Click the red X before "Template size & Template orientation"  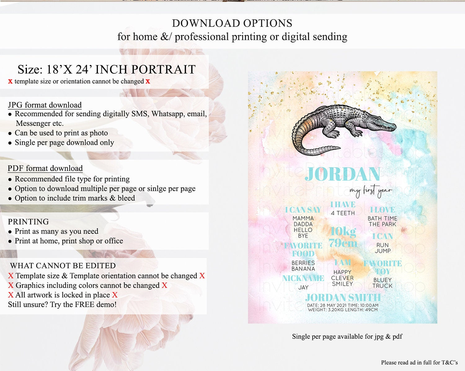(x=11, y=276)
